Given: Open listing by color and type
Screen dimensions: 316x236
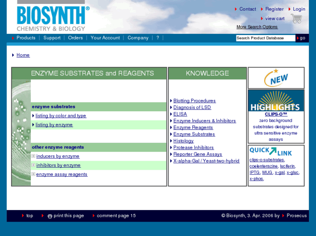Looking at the screenshot, I should point(61,116).
